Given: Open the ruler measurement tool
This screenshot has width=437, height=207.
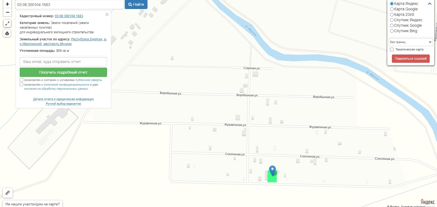Looking at the screenshot, I should click(8, 193).
